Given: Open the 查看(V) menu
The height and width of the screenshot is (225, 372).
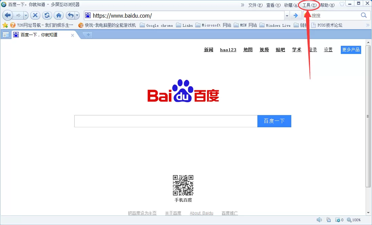Looking at the screenshot, I should click(x=273, y=5).
